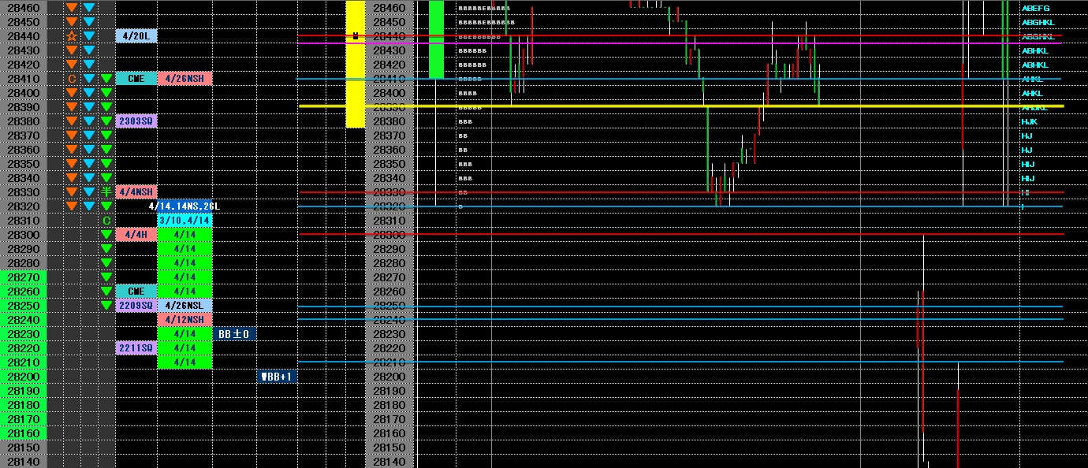Click the yellow range block beside the chart

[x=356, y=64]
